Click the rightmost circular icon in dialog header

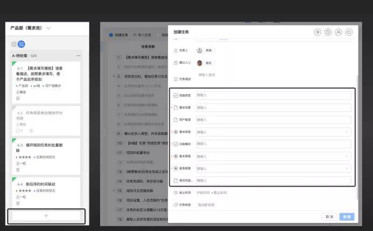[349, 32]
